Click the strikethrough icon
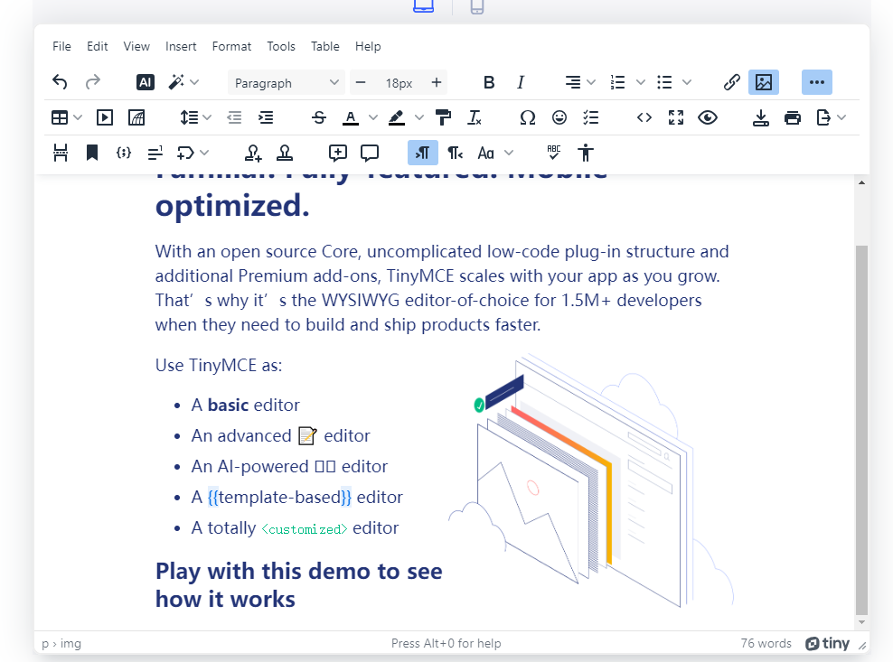Screen dimensions: 893x662 pos(319,117)
